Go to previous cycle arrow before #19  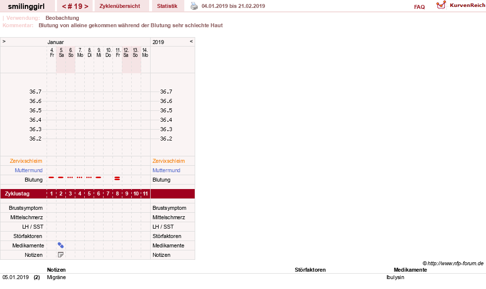point(64,6)
